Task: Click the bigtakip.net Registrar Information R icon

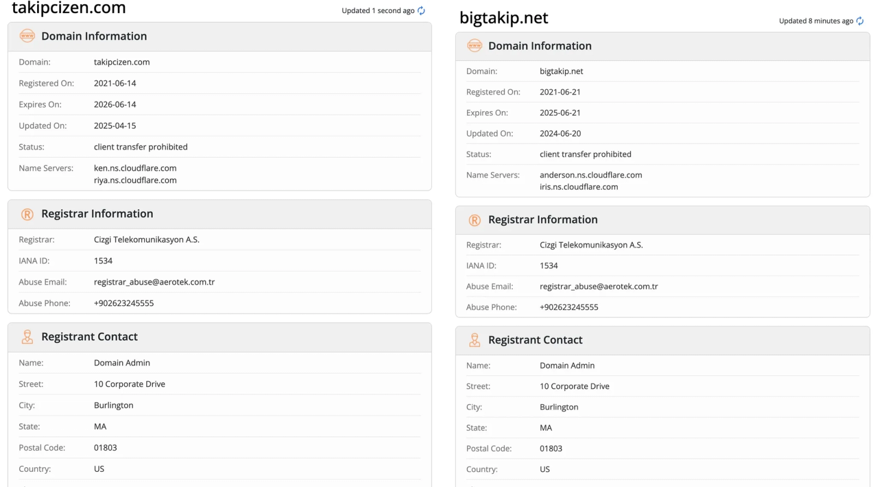Action: pos(474,220)
